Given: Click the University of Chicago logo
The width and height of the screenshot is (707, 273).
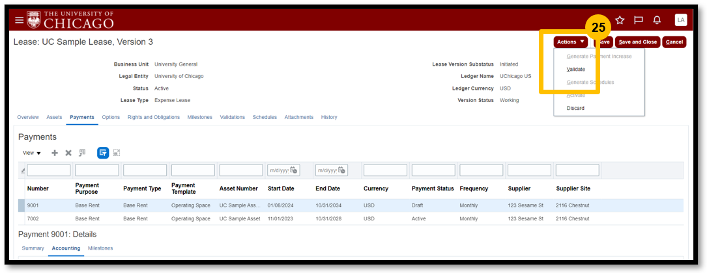Looking at the screenshot, I should click(70, 19).
